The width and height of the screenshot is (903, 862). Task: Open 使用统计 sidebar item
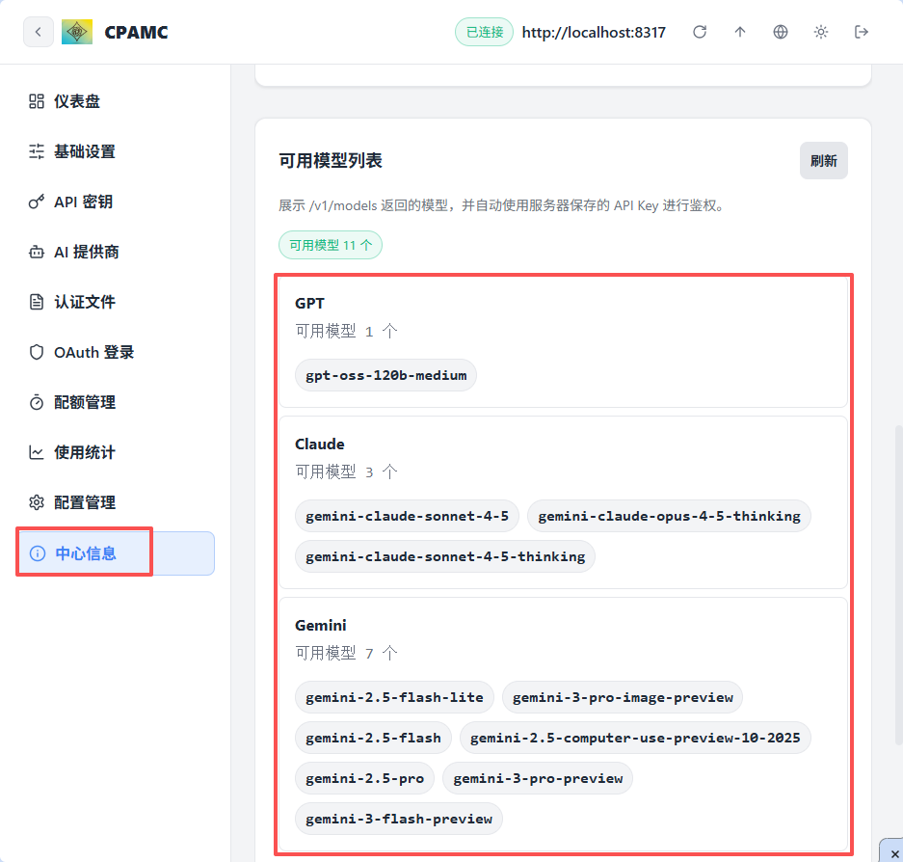(x=85, y=452)
